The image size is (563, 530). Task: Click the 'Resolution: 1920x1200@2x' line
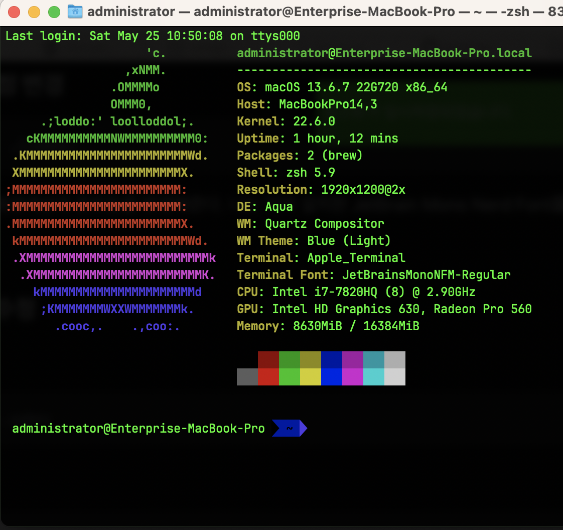pyautogui.click(x=321, y=190)
